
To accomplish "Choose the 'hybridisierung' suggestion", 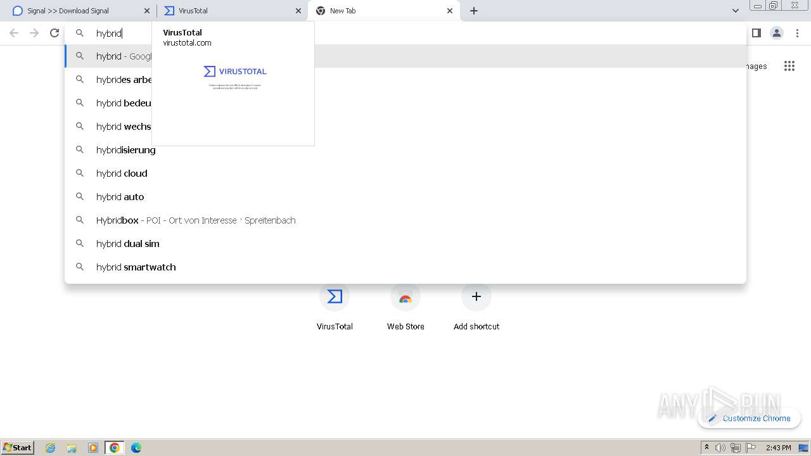I will tap(405, 150).
